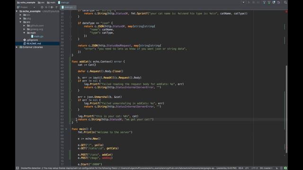
Task: Click main.go breadcrumb in navigation bar
Action: (x=63, y=2)
